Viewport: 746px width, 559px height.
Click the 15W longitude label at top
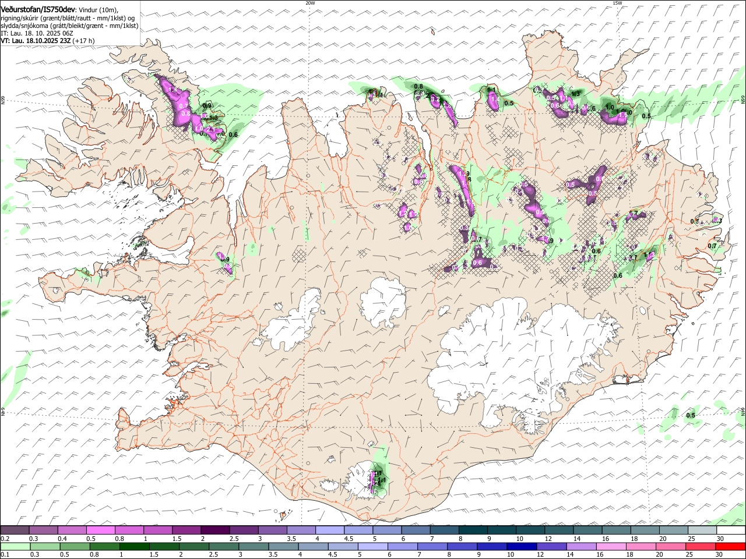coord(617,3)
